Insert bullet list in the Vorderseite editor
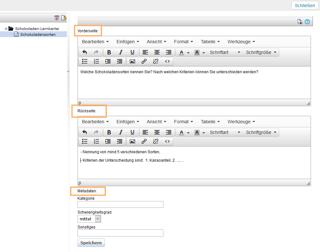Screen dimensions: 320x252 [85, 61]
